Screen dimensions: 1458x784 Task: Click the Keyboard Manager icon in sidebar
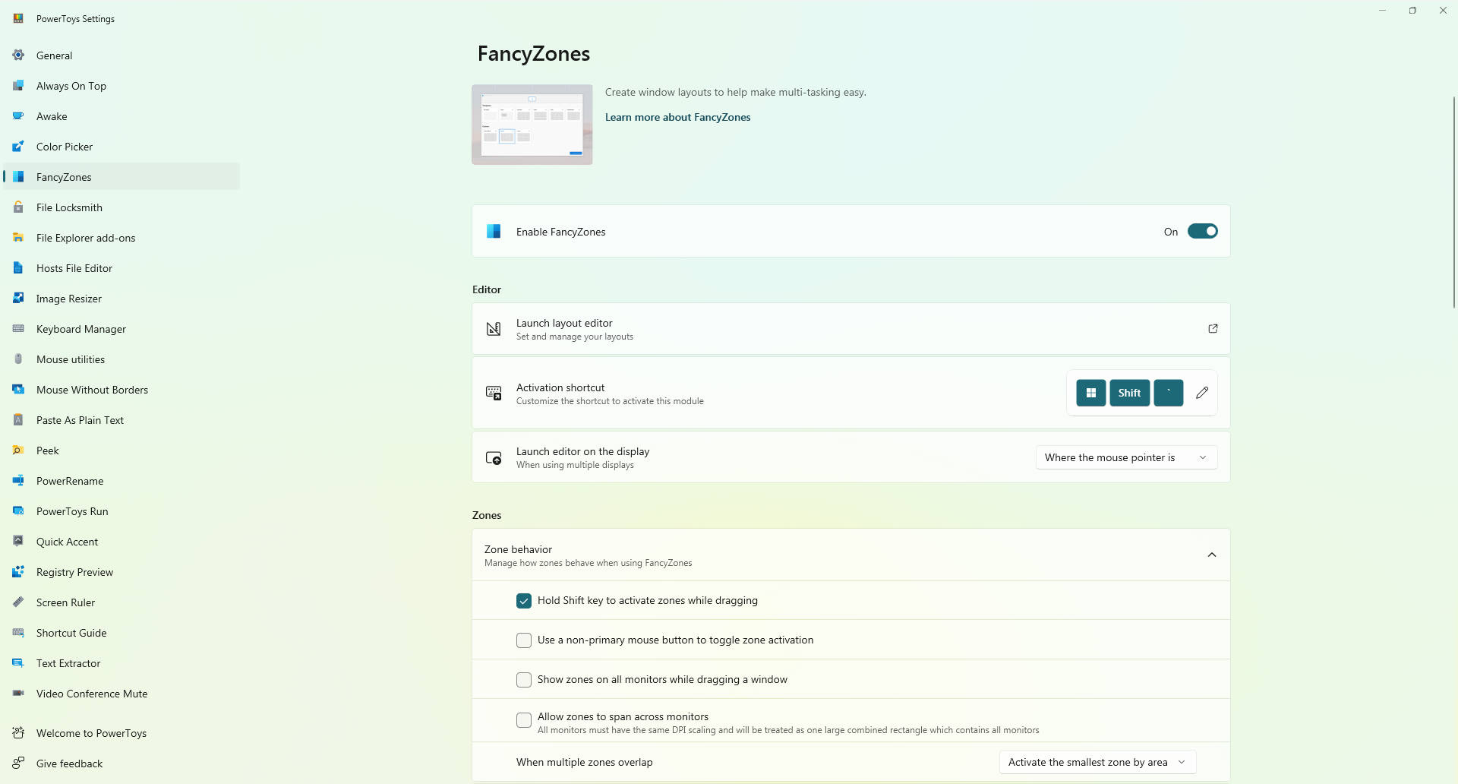[18, 329]
